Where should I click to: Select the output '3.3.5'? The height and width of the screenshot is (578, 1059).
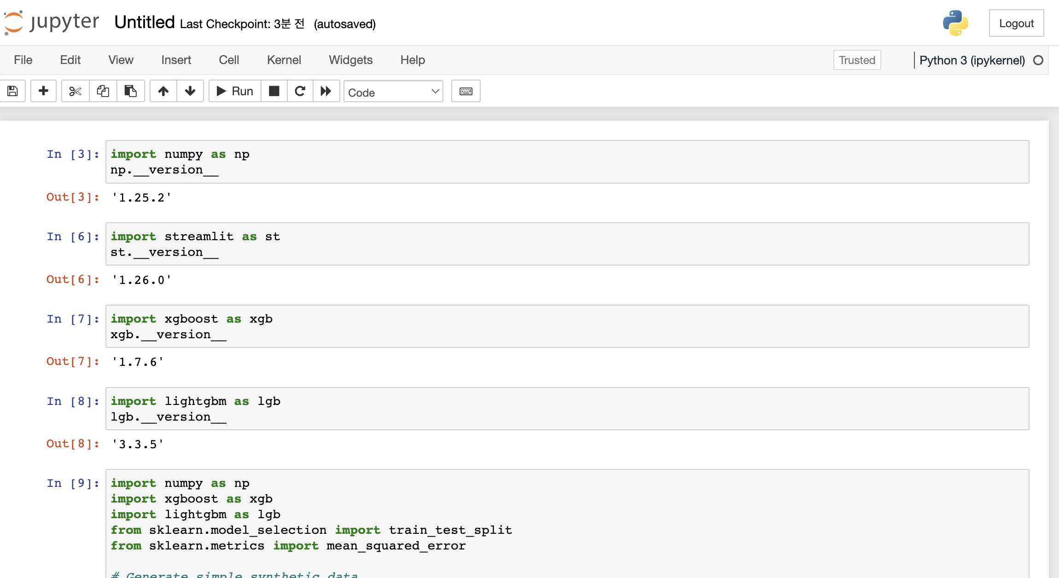138,444
